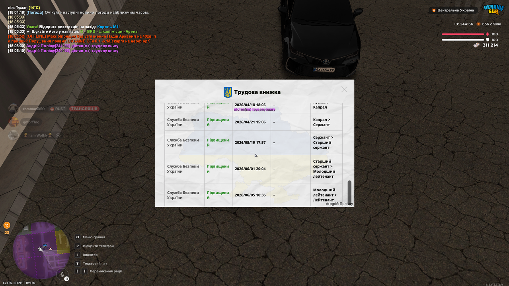Click the rommanik50 username
The width and height of the screenshot is (509, 286).
[33, 109]
